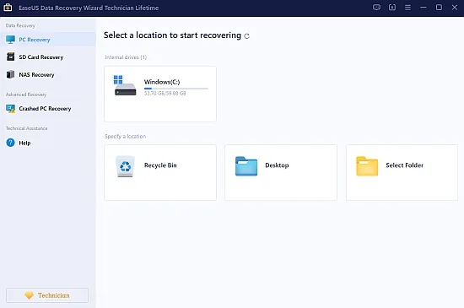
Task: Refresh the drive list next to heading
Action: 247,35
